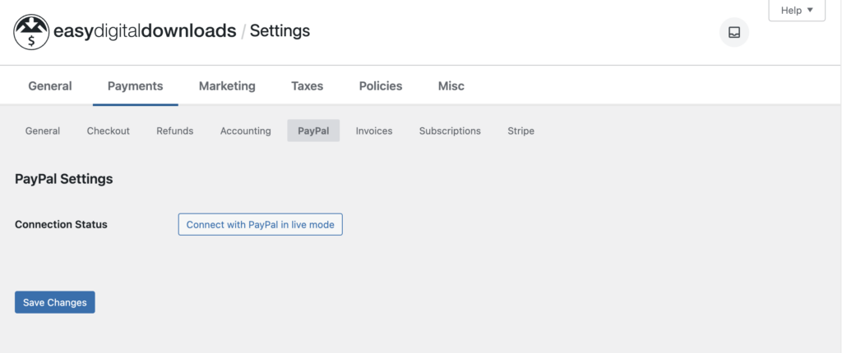The image size is (842, 353).
Task: Select the PayPal sub-section
Action: [313, 131]
